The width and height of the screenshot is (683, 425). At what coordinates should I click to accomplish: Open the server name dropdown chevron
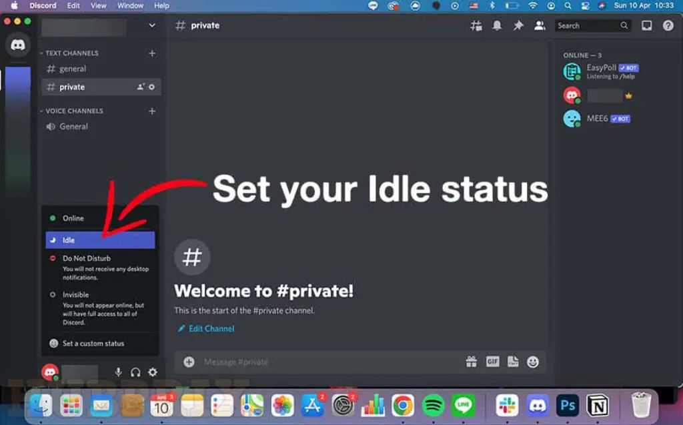[152, 26]
